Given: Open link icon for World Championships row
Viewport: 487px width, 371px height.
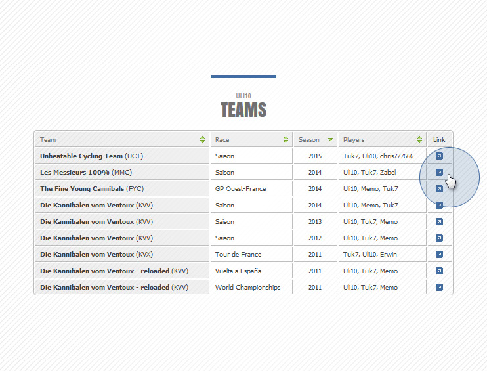Looking at the screenshot, I should (439, 288).
